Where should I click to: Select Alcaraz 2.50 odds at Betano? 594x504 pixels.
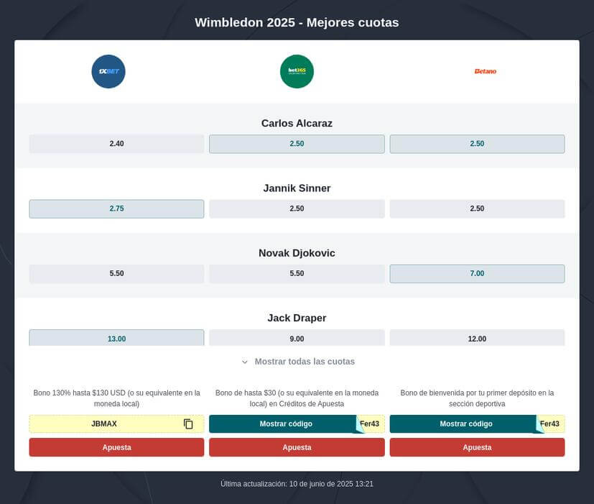click(477, 144)
